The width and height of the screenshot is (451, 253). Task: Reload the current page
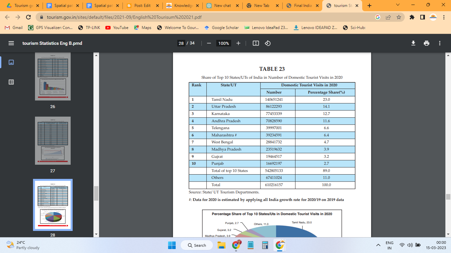coord(28,17)
